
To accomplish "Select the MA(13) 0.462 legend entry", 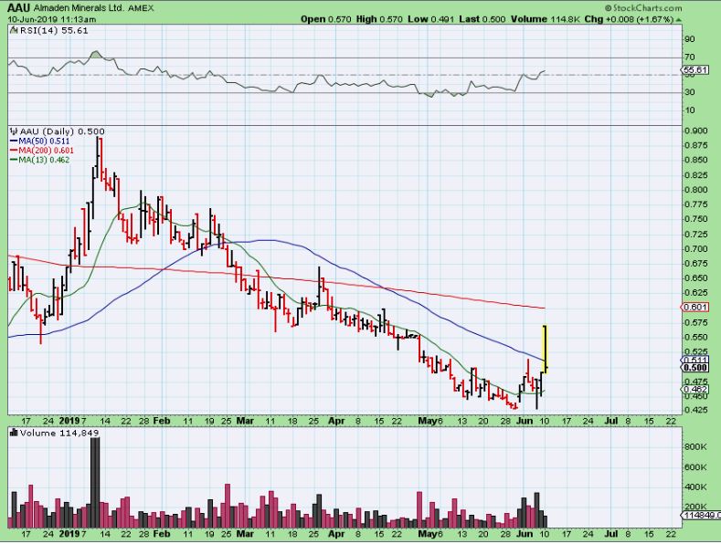I will coord(40,160).
